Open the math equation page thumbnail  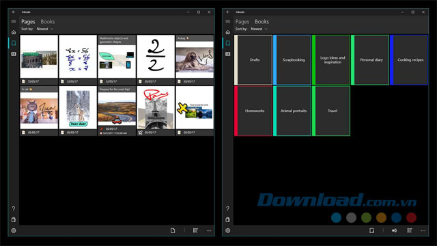point(78,59)
